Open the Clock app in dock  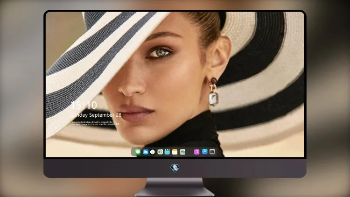(x=153, y=152)
